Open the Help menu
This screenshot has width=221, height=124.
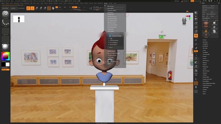coord(115,3)
